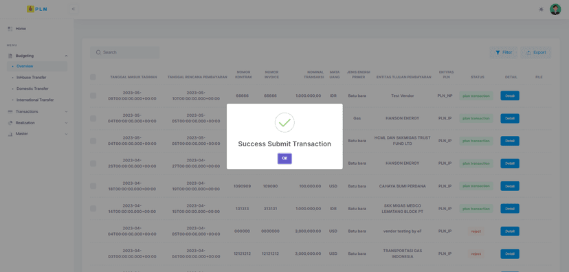
Task: Check the CAHAYA BUMI PERDANA row checkbox
Action: click(93, 186)
